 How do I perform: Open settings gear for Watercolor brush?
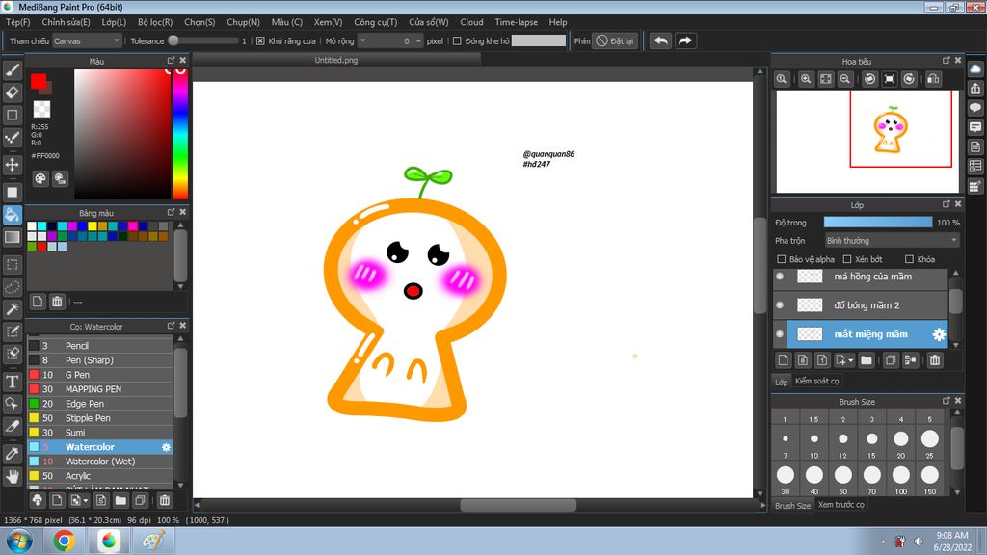coord(166,447)
